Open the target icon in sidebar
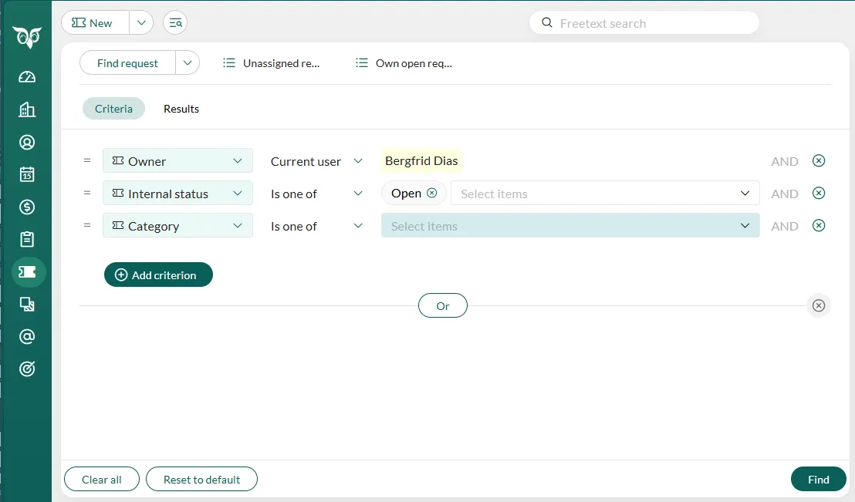This screenshot has width=855, height=502. [x=28, y=369]
